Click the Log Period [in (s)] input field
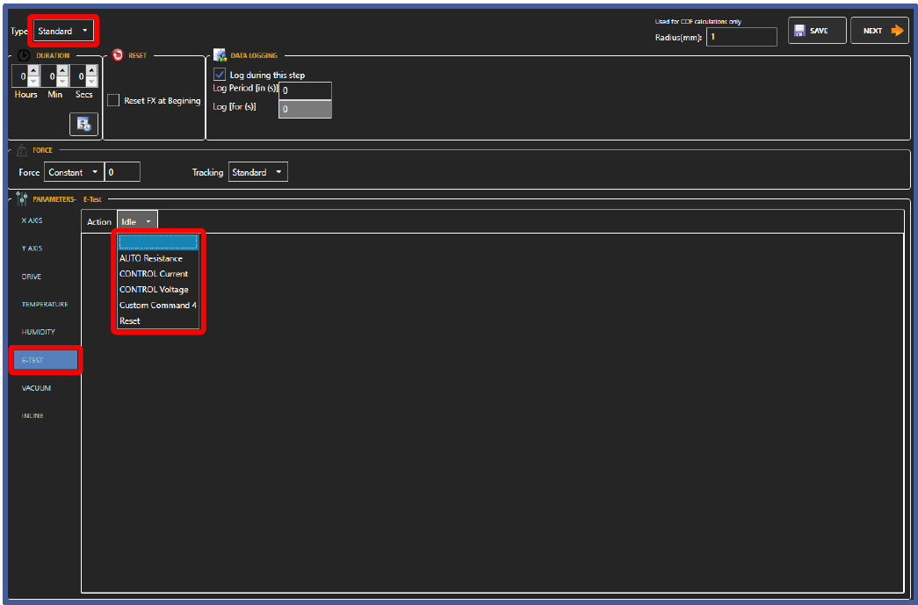918x605 pixels. pyautogui.click(x=305, y=90)
